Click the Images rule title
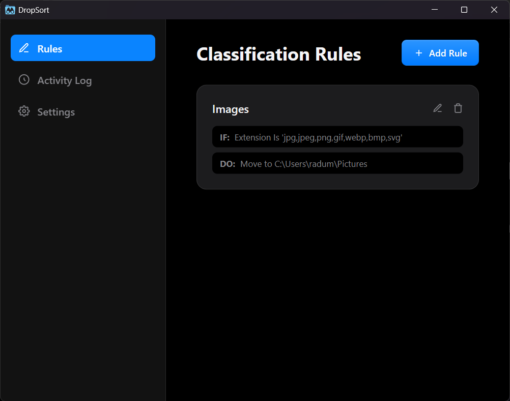This screenshot has height=401, width=510. coord(230,109)
